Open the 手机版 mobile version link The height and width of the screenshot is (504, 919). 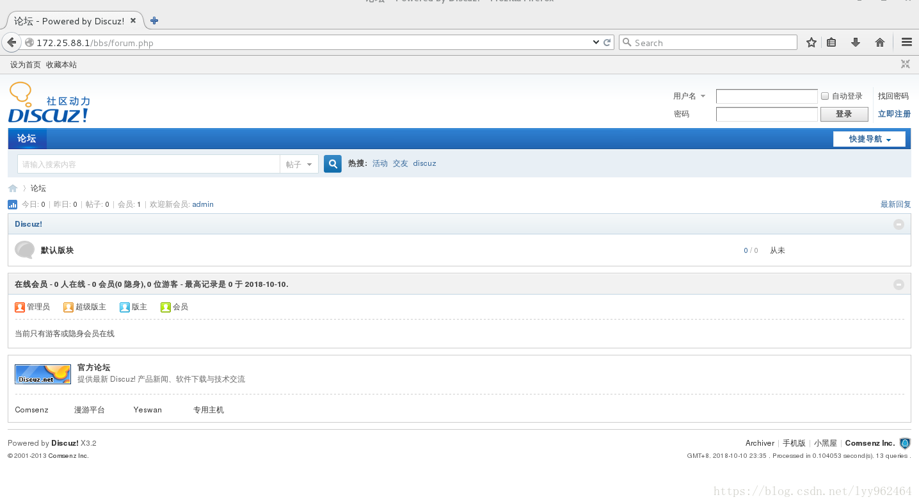coord(794,443)
